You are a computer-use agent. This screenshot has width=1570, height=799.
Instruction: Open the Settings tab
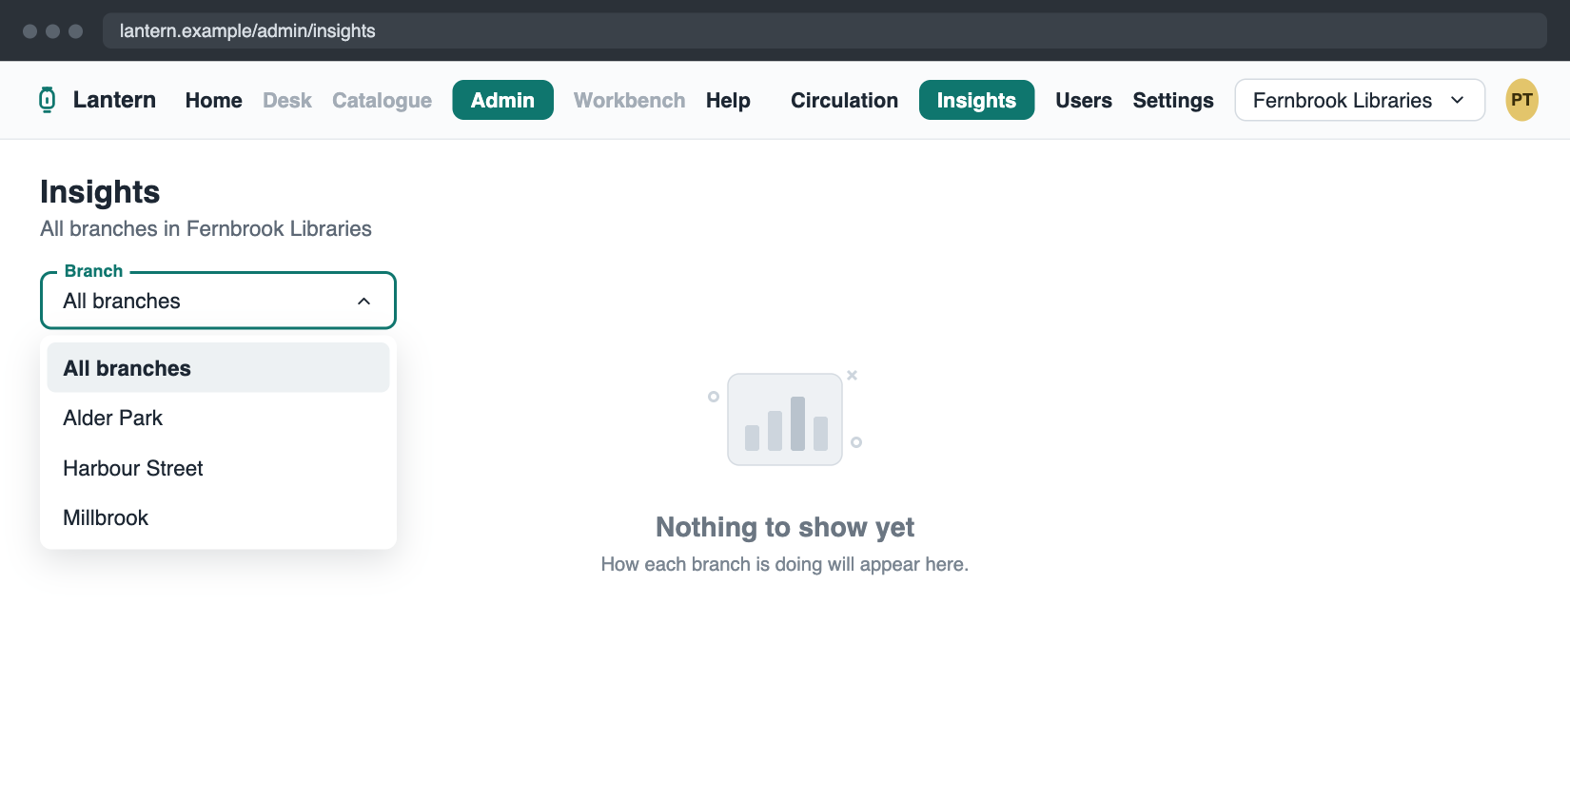click(1173, 101)
